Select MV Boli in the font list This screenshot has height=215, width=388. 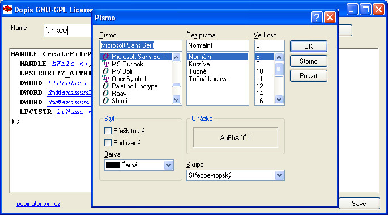136,71
